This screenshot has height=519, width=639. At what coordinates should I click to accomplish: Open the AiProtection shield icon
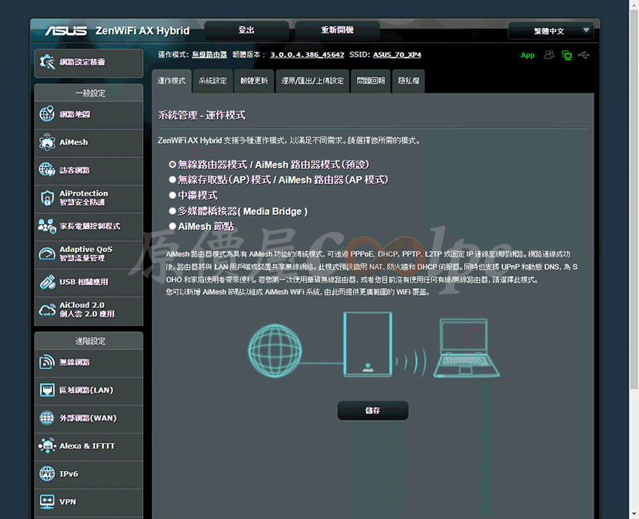47,198
